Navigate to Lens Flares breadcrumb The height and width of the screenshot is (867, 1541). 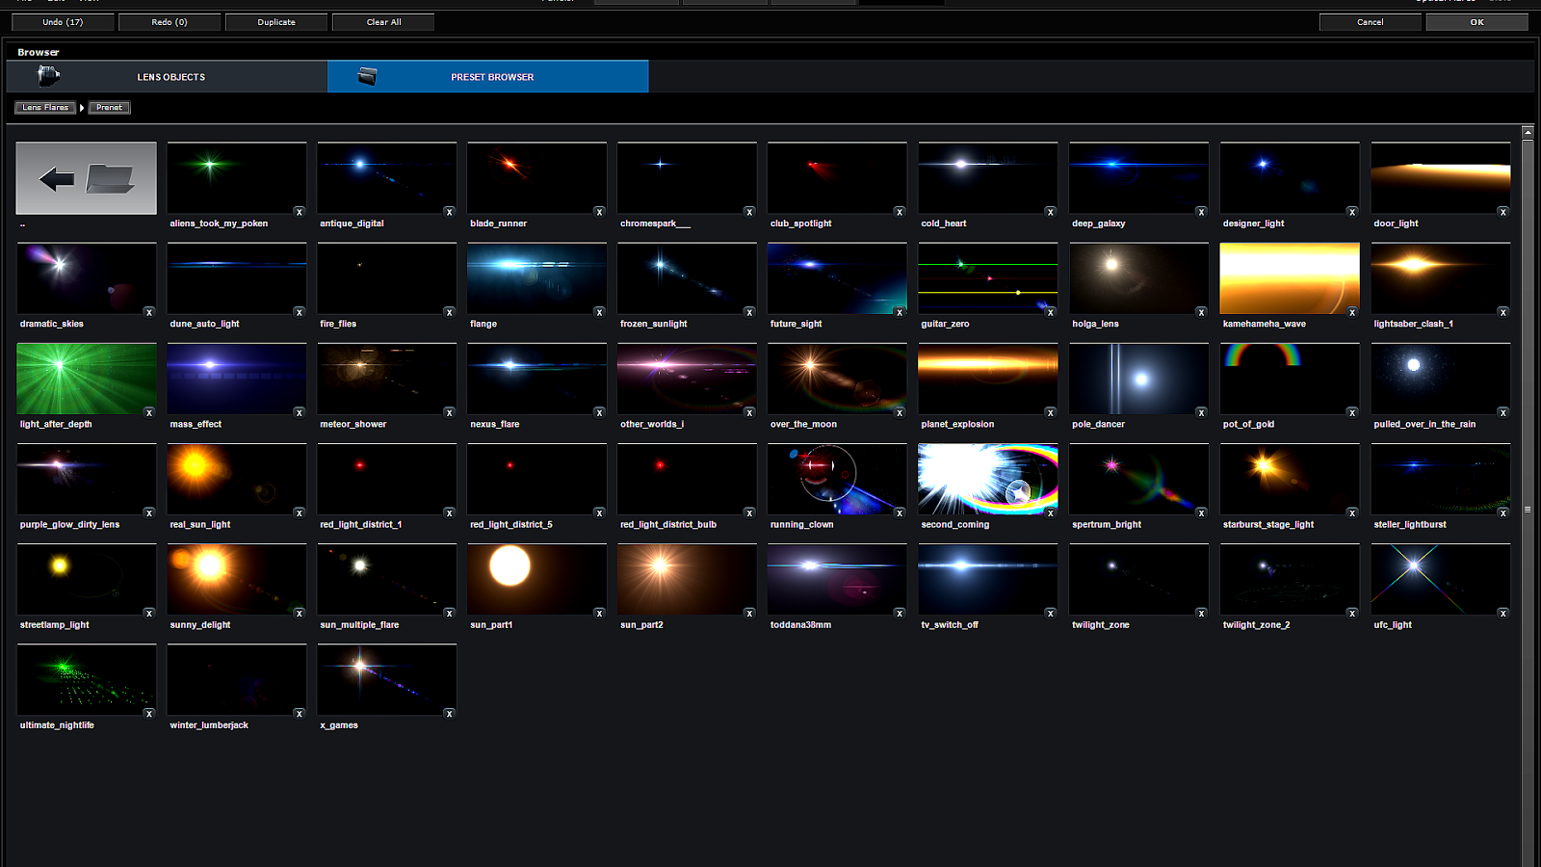45,108
